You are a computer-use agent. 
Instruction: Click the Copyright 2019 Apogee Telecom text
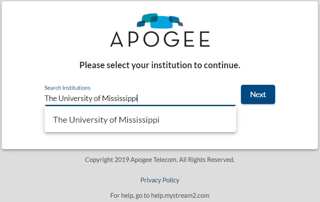(131, 160)
